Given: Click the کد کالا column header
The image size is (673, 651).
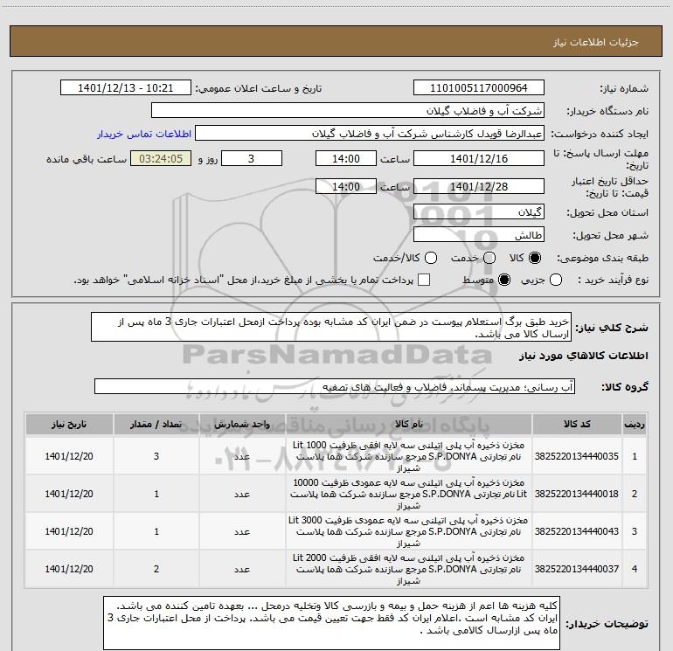Looking at the screenshot, I should [577, 425].
